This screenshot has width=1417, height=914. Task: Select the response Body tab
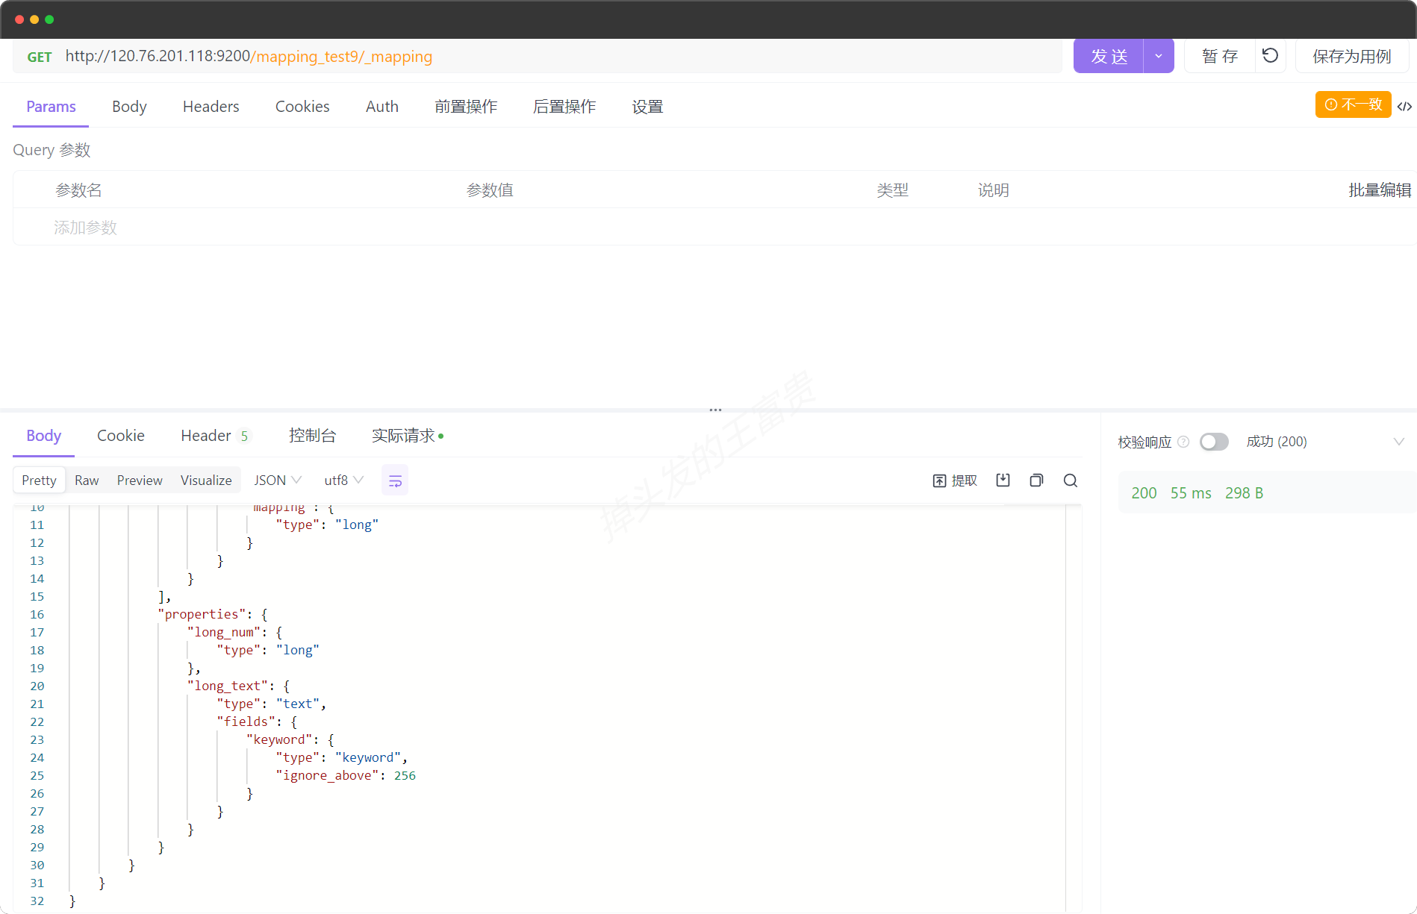tap(43, 436)
